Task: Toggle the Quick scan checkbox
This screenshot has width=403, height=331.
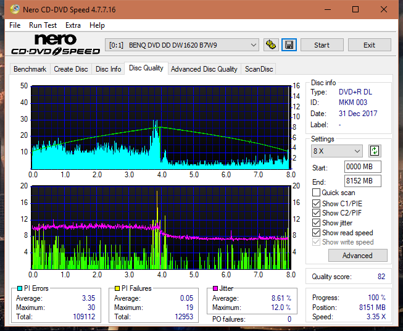Action: click(x=316, y=193)
